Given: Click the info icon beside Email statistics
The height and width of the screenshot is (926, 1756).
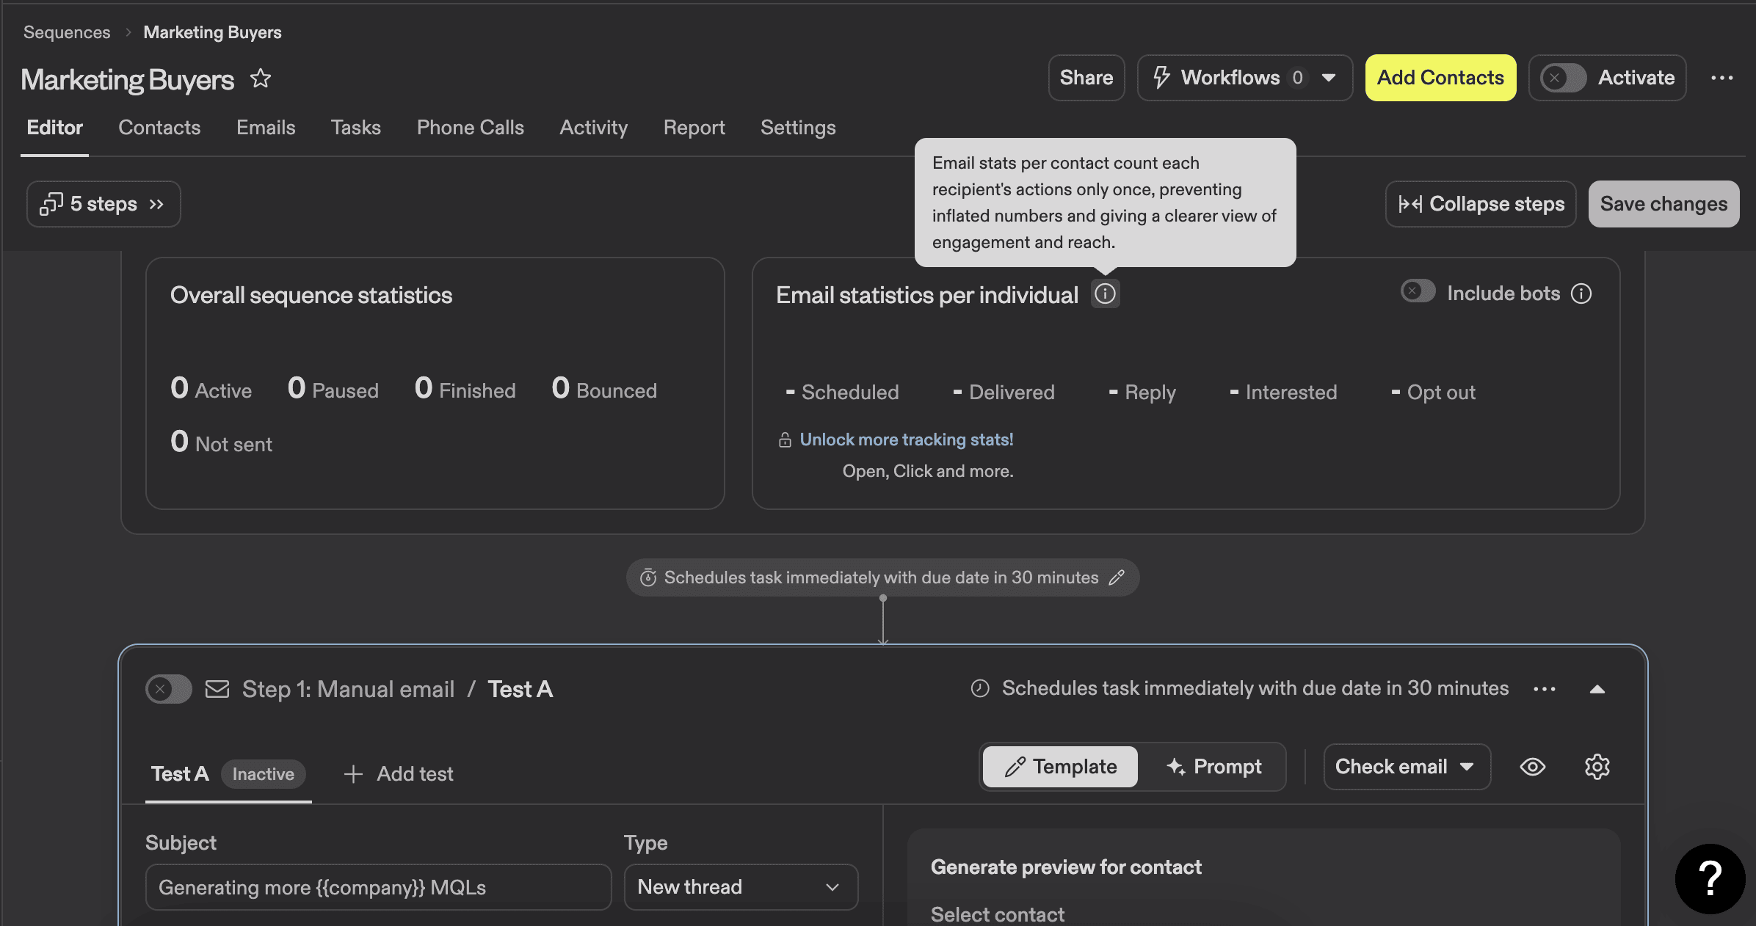Looking at the screenshot, I should (x=1105, y=294).
